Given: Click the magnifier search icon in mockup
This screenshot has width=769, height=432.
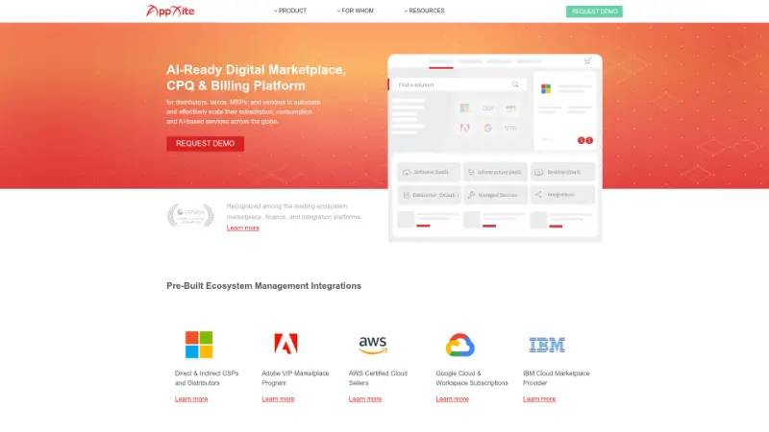Looking at the screenshot, I should point(515,84).
